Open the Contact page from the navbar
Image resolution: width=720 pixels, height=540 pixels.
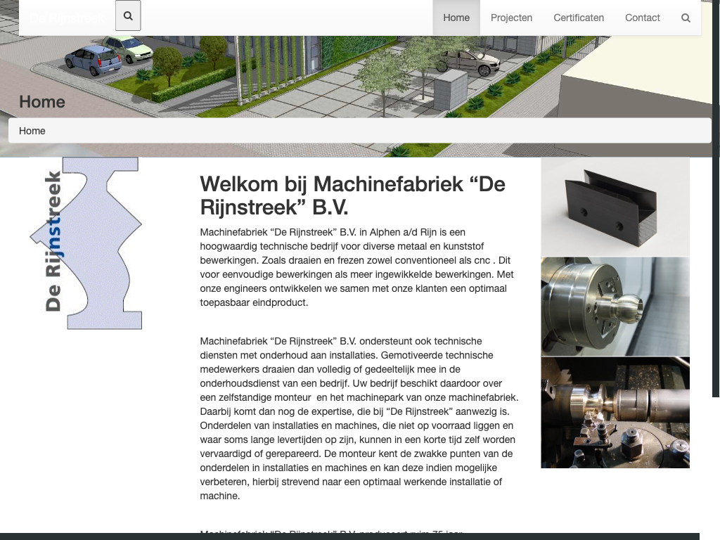[642, 18]
